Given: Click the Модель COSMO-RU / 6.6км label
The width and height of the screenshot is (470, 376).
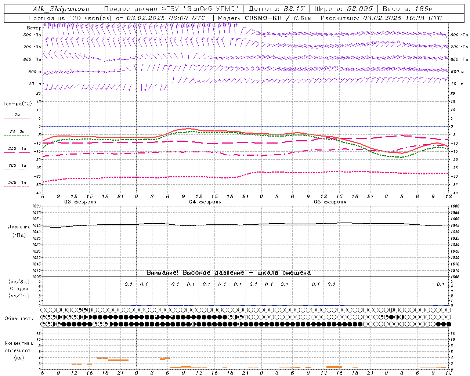Looking at the screenshot, I should pyautogui.click(x=265, y=18).
